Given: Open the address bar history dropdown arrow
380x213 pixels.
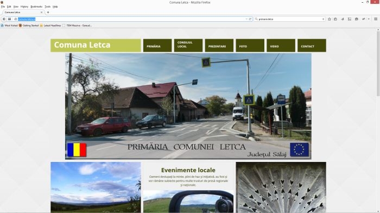Looking at the screenshot, I should [246, 19].
